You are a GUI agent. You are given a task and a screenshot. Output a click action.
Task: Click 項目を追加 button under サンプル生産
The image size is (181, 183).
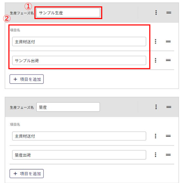click(27, 79)
